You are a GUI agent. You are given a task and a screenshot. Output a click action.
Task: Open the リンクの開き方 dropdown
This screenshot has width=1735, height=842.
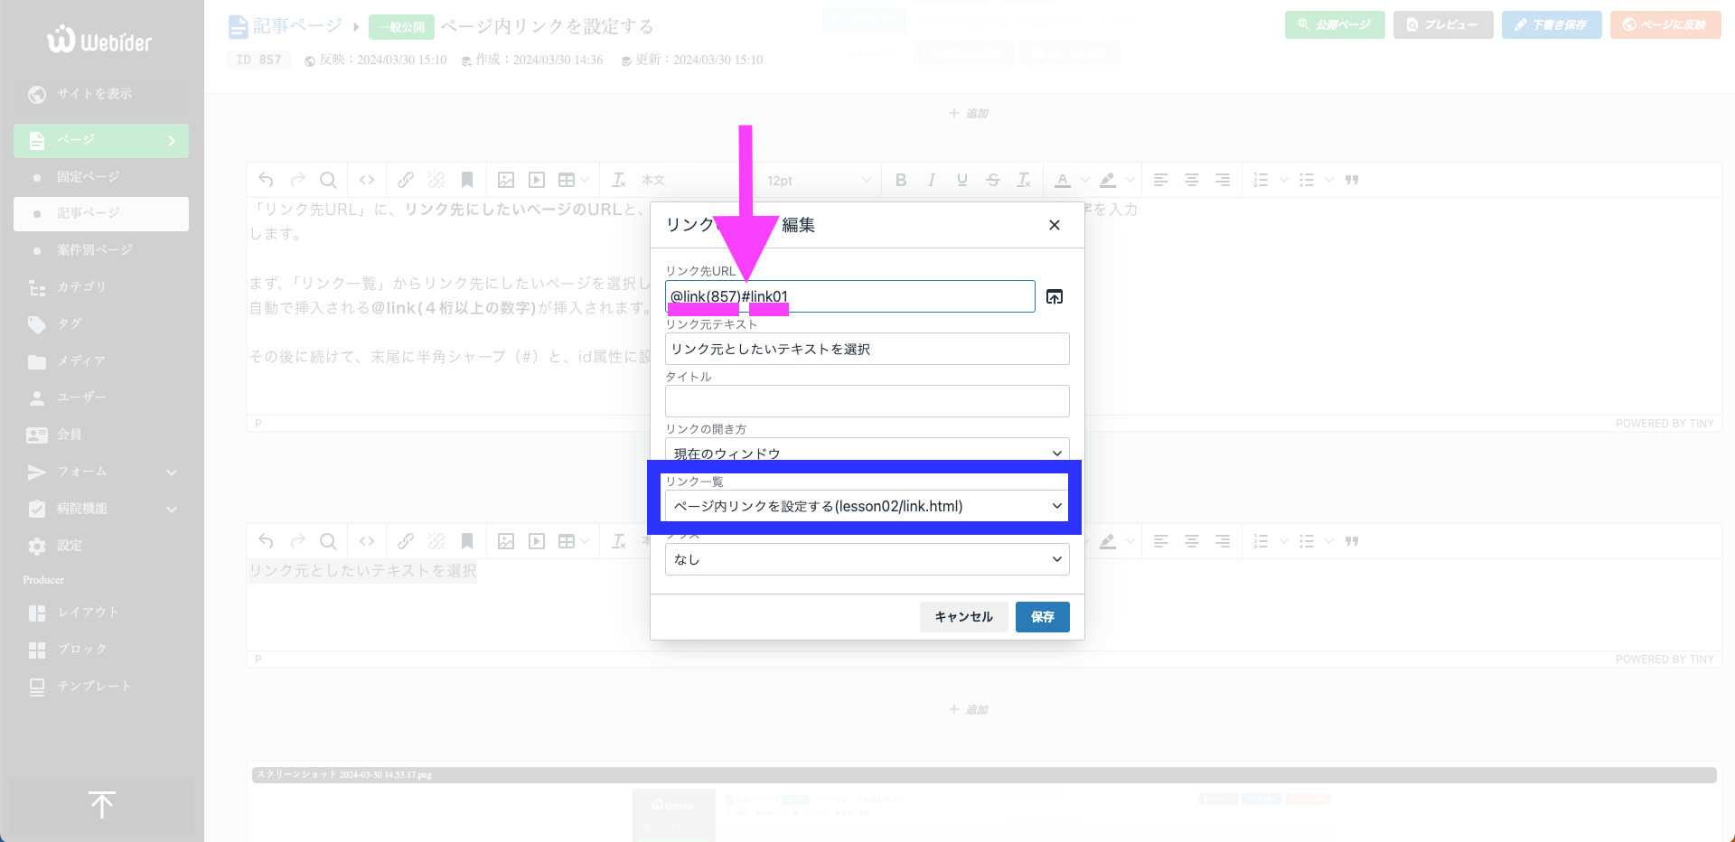867,452
